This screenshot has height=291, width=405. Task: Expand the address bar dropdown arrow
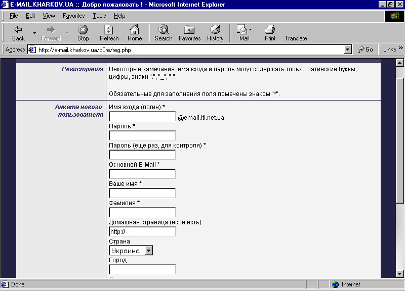348,50
